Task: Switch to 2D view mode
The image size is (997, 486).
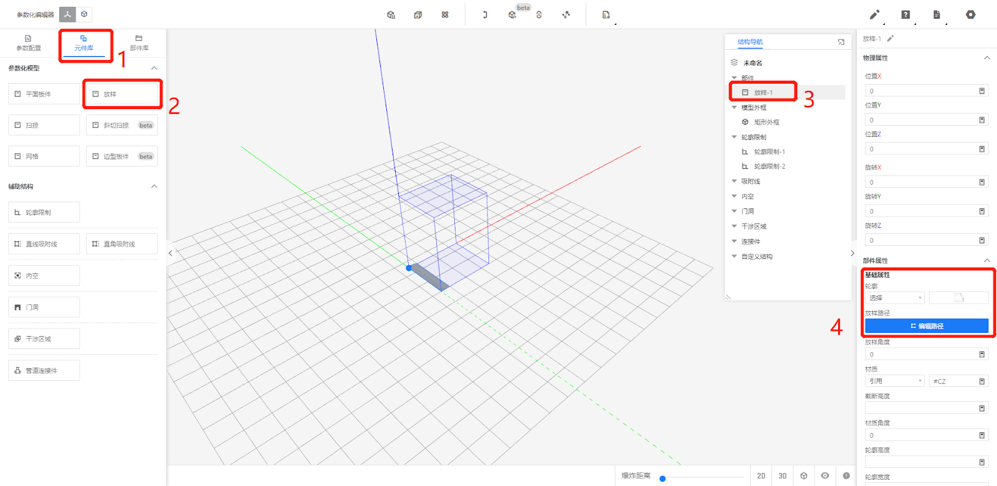Action: [761, 475]
